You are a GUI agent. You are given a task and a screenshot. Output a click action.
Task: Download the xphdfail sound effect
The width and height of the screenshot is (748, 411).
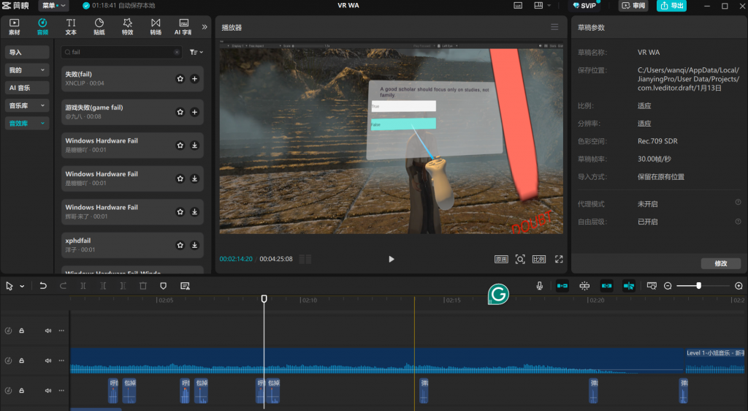pos(194,245)
